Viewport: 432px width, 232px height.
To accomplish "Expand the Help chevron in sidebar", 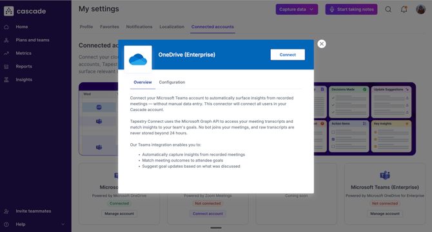I will 63,224.
